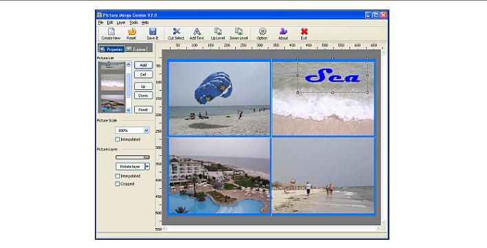Select the top thumbnail in picture list
This screenshot has height=248, width=487.
(112, 66)
